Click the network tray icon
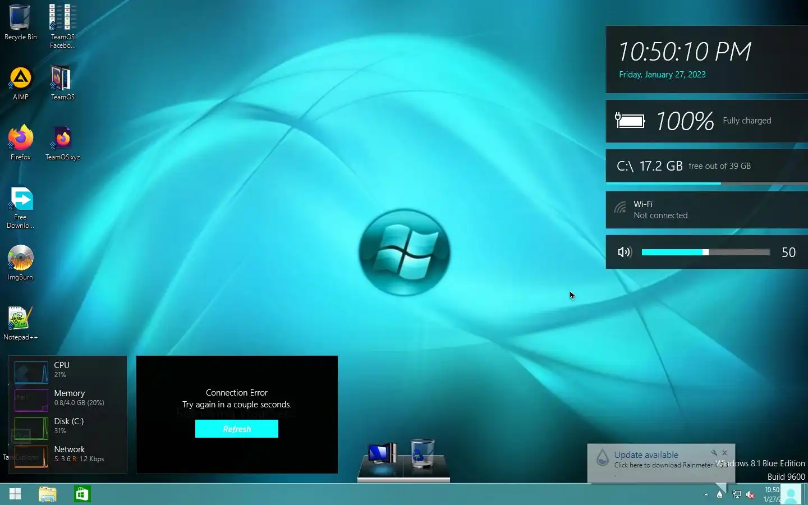Viewport: 808px width, 505px height. pyautogui.click(x=736, y=494)
